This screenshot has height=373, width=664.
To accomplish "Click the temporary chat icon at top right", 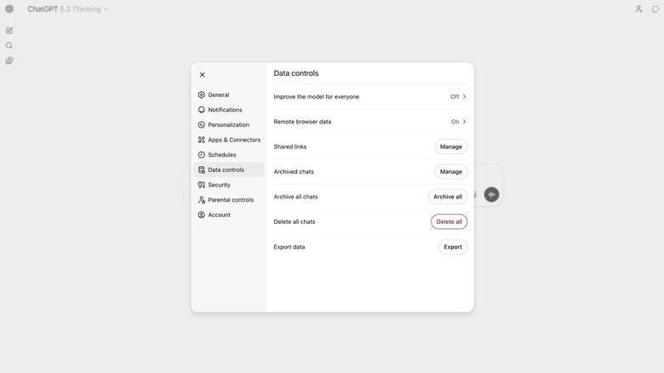I will point(655,9).
